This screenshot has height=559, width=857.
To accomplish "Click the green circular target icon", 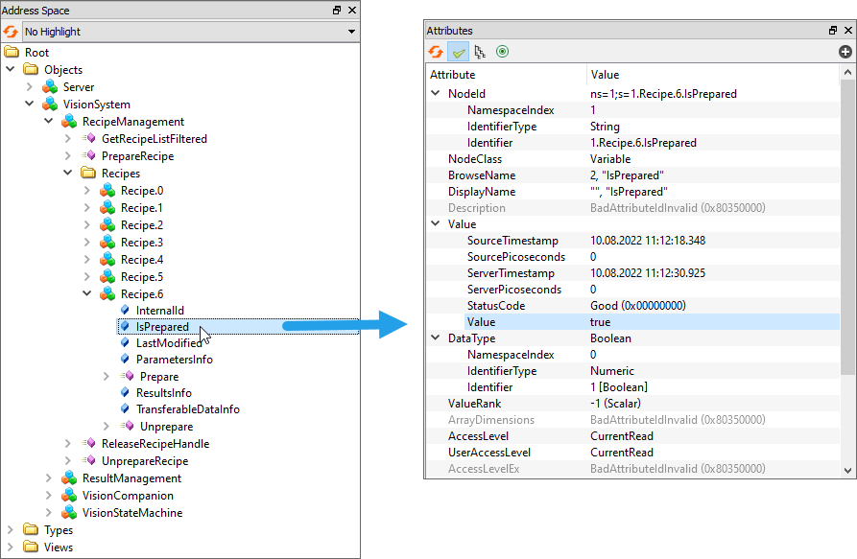I will (x=502, y=52).
